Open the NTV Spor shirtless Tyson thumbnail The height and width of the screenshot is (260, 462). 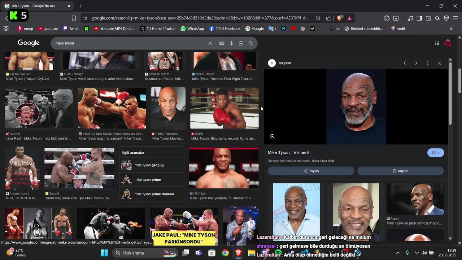tap(224, 168)
